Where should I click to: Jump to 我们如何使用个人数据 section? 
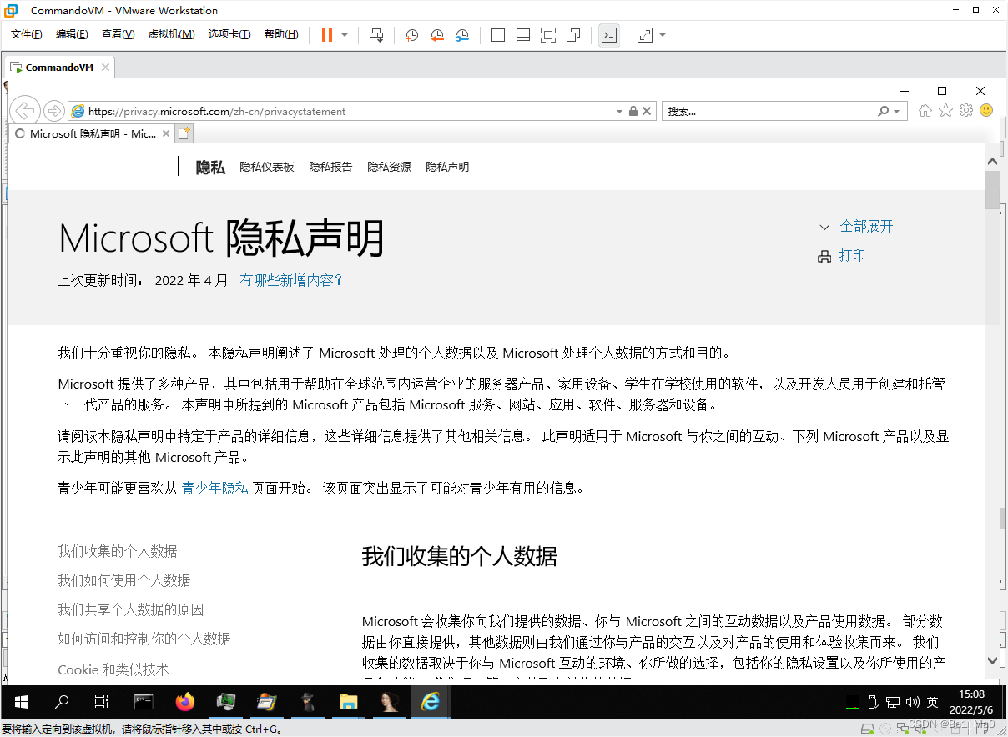coord(123,580)
